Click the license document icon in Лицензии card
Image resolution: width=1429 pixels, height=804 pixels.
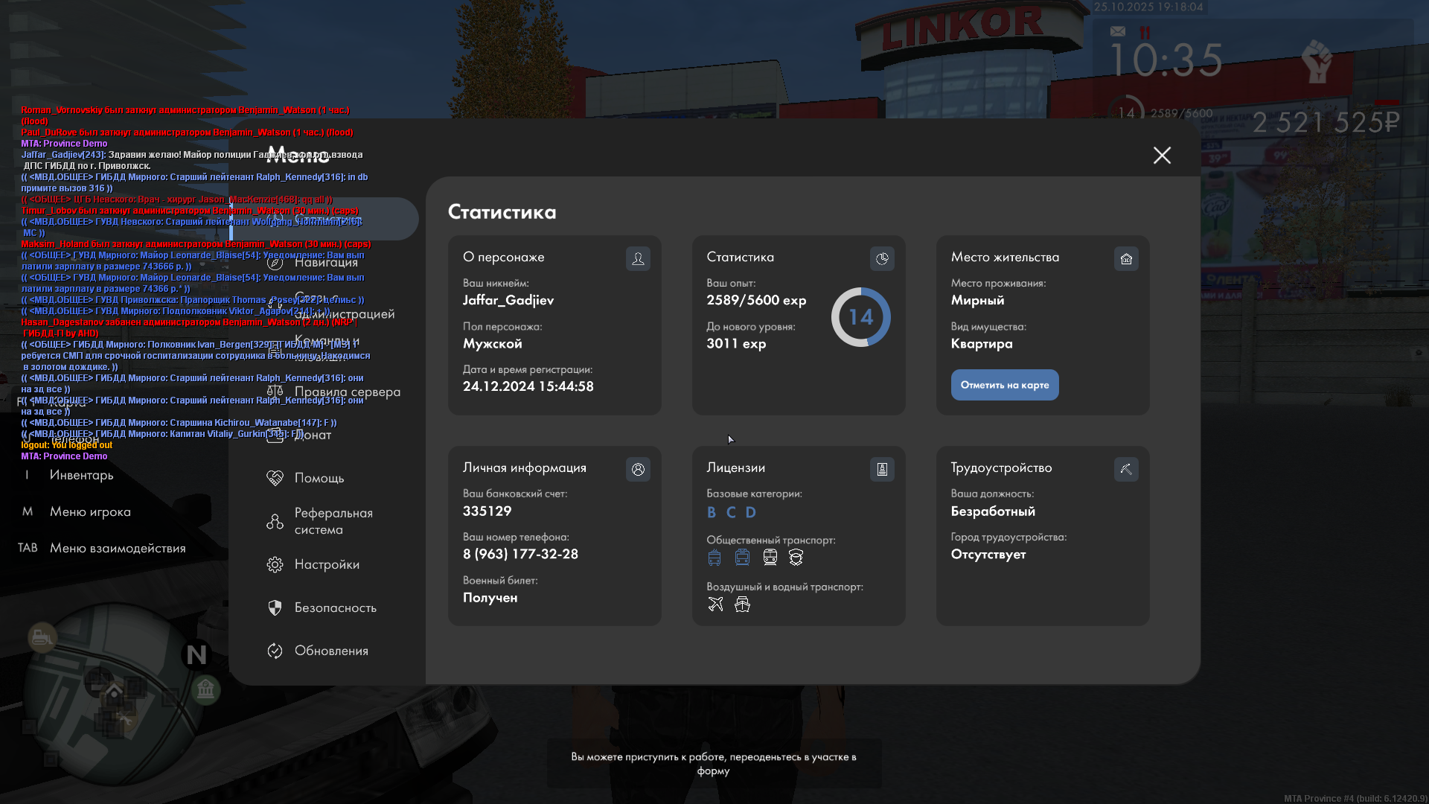click(x=882, y=469)
